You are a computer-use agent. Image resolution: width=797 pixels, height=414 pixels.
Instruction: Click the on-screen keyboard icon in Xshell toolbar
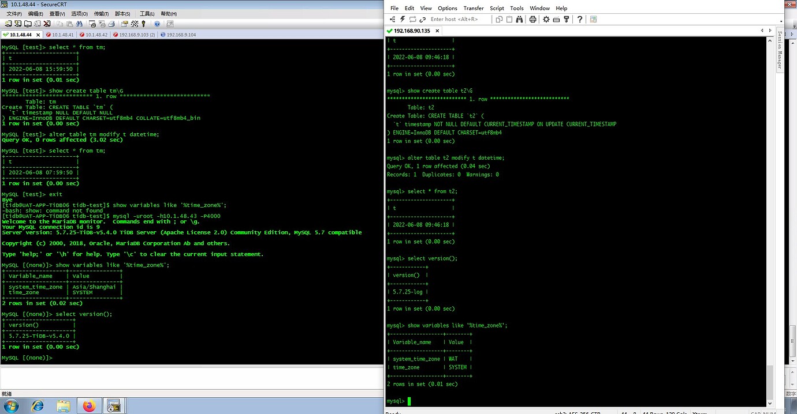(557, 19)
